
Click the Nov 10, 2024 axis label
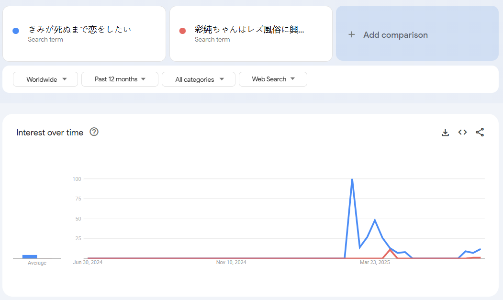tap(231, 263)
